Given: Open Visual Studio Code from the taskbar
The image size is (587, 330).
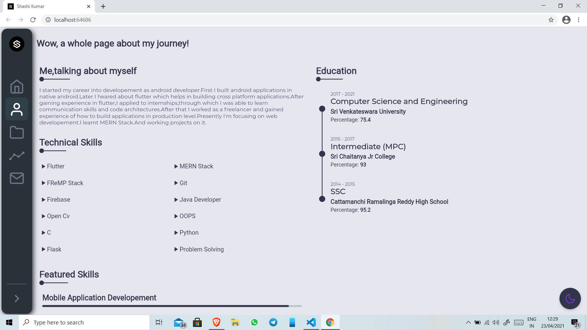Looking at the screenshot, I should (311, 322).
